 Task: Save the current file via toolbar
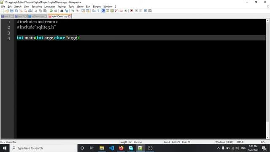click(x=11, y=11)
